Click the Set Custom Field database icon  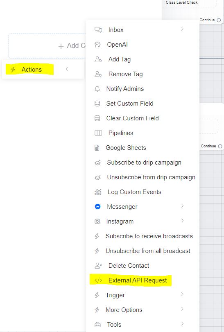pyautogui.click(x=97, y=104)
